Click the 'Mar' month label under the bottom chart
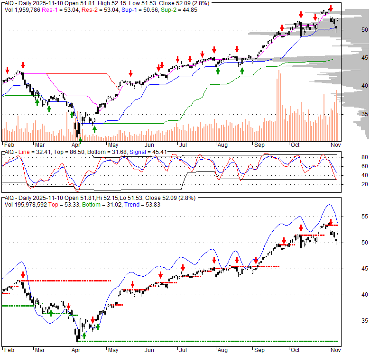Image resolution: width=370 pixels, height=353 pixels. point(40,350)
